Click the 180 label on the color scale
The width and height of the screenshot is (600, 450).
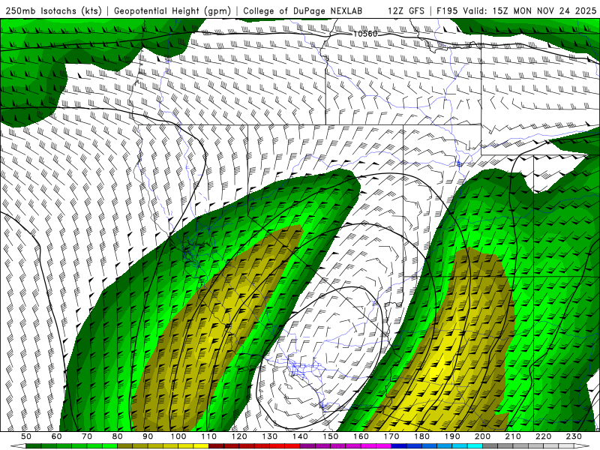click(x=421, y=436)
